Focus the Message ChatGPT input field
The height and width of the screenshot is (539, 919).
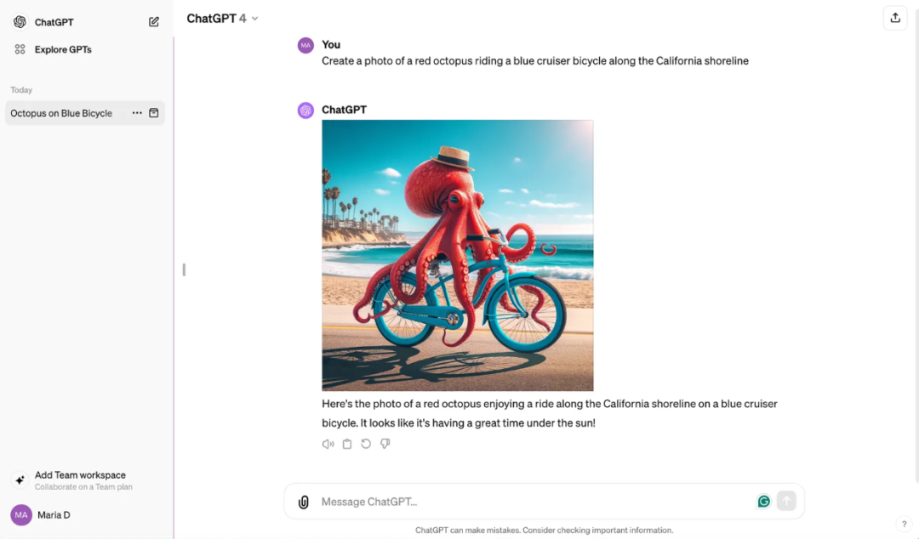[x=534, y=502]
